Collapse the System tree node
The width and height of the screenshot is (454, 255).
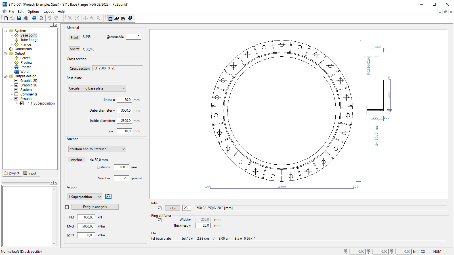point(5,31)
